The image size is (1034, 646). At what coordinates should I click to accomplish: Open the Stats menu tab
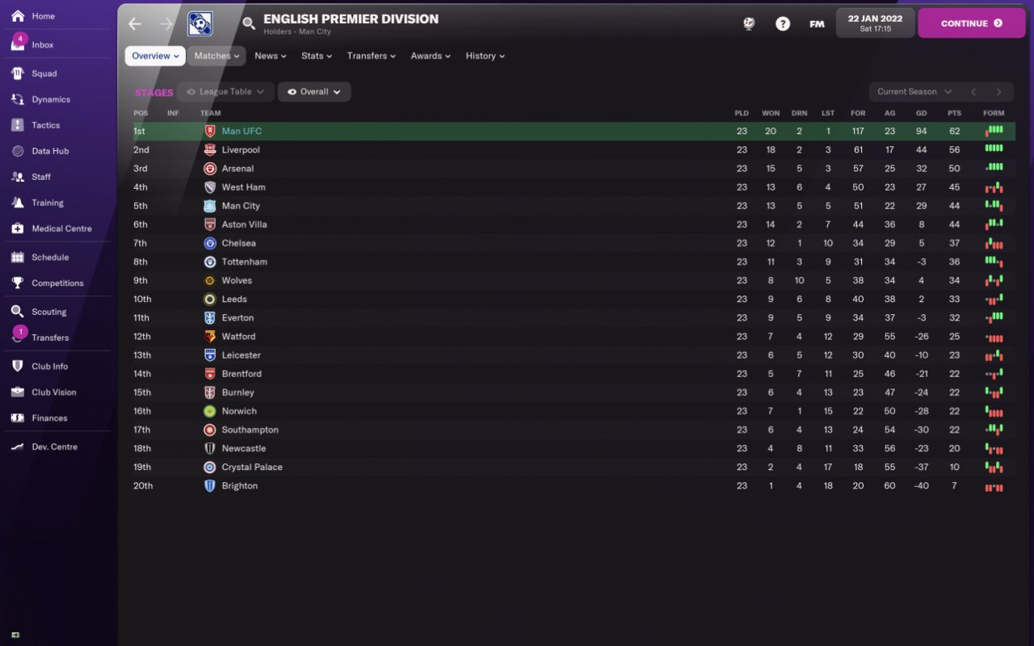click(317, 56)
